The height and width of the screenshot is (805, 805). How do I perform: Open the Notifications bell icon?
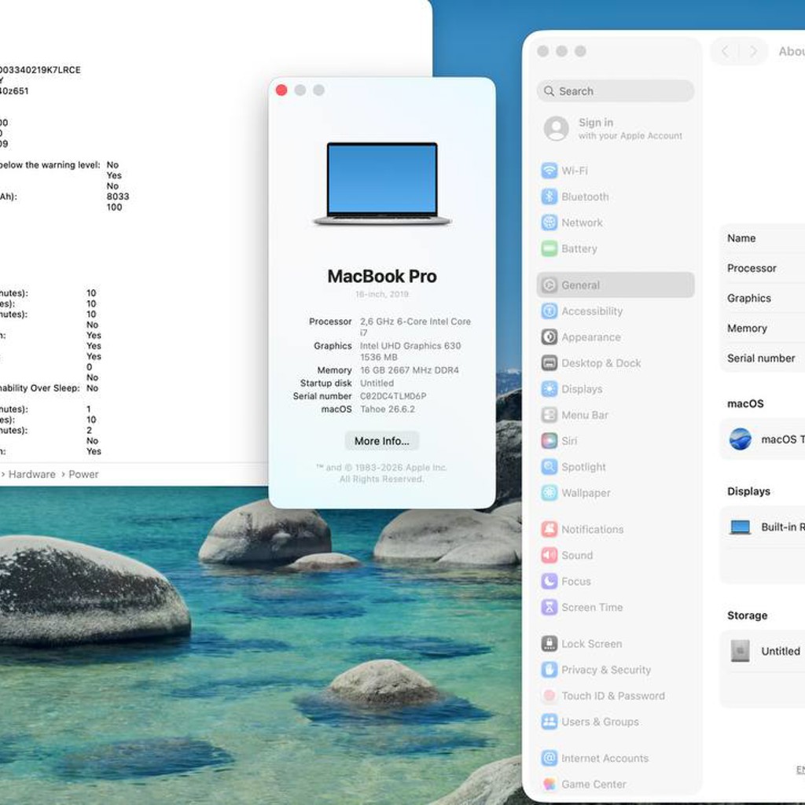(x=549, y=529)
